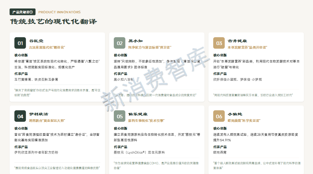Select product text 黑小知八珍粉
Image resolution: width=313 pixels, height=174 pixels.
pyautogui.click(x=124, y=79)
